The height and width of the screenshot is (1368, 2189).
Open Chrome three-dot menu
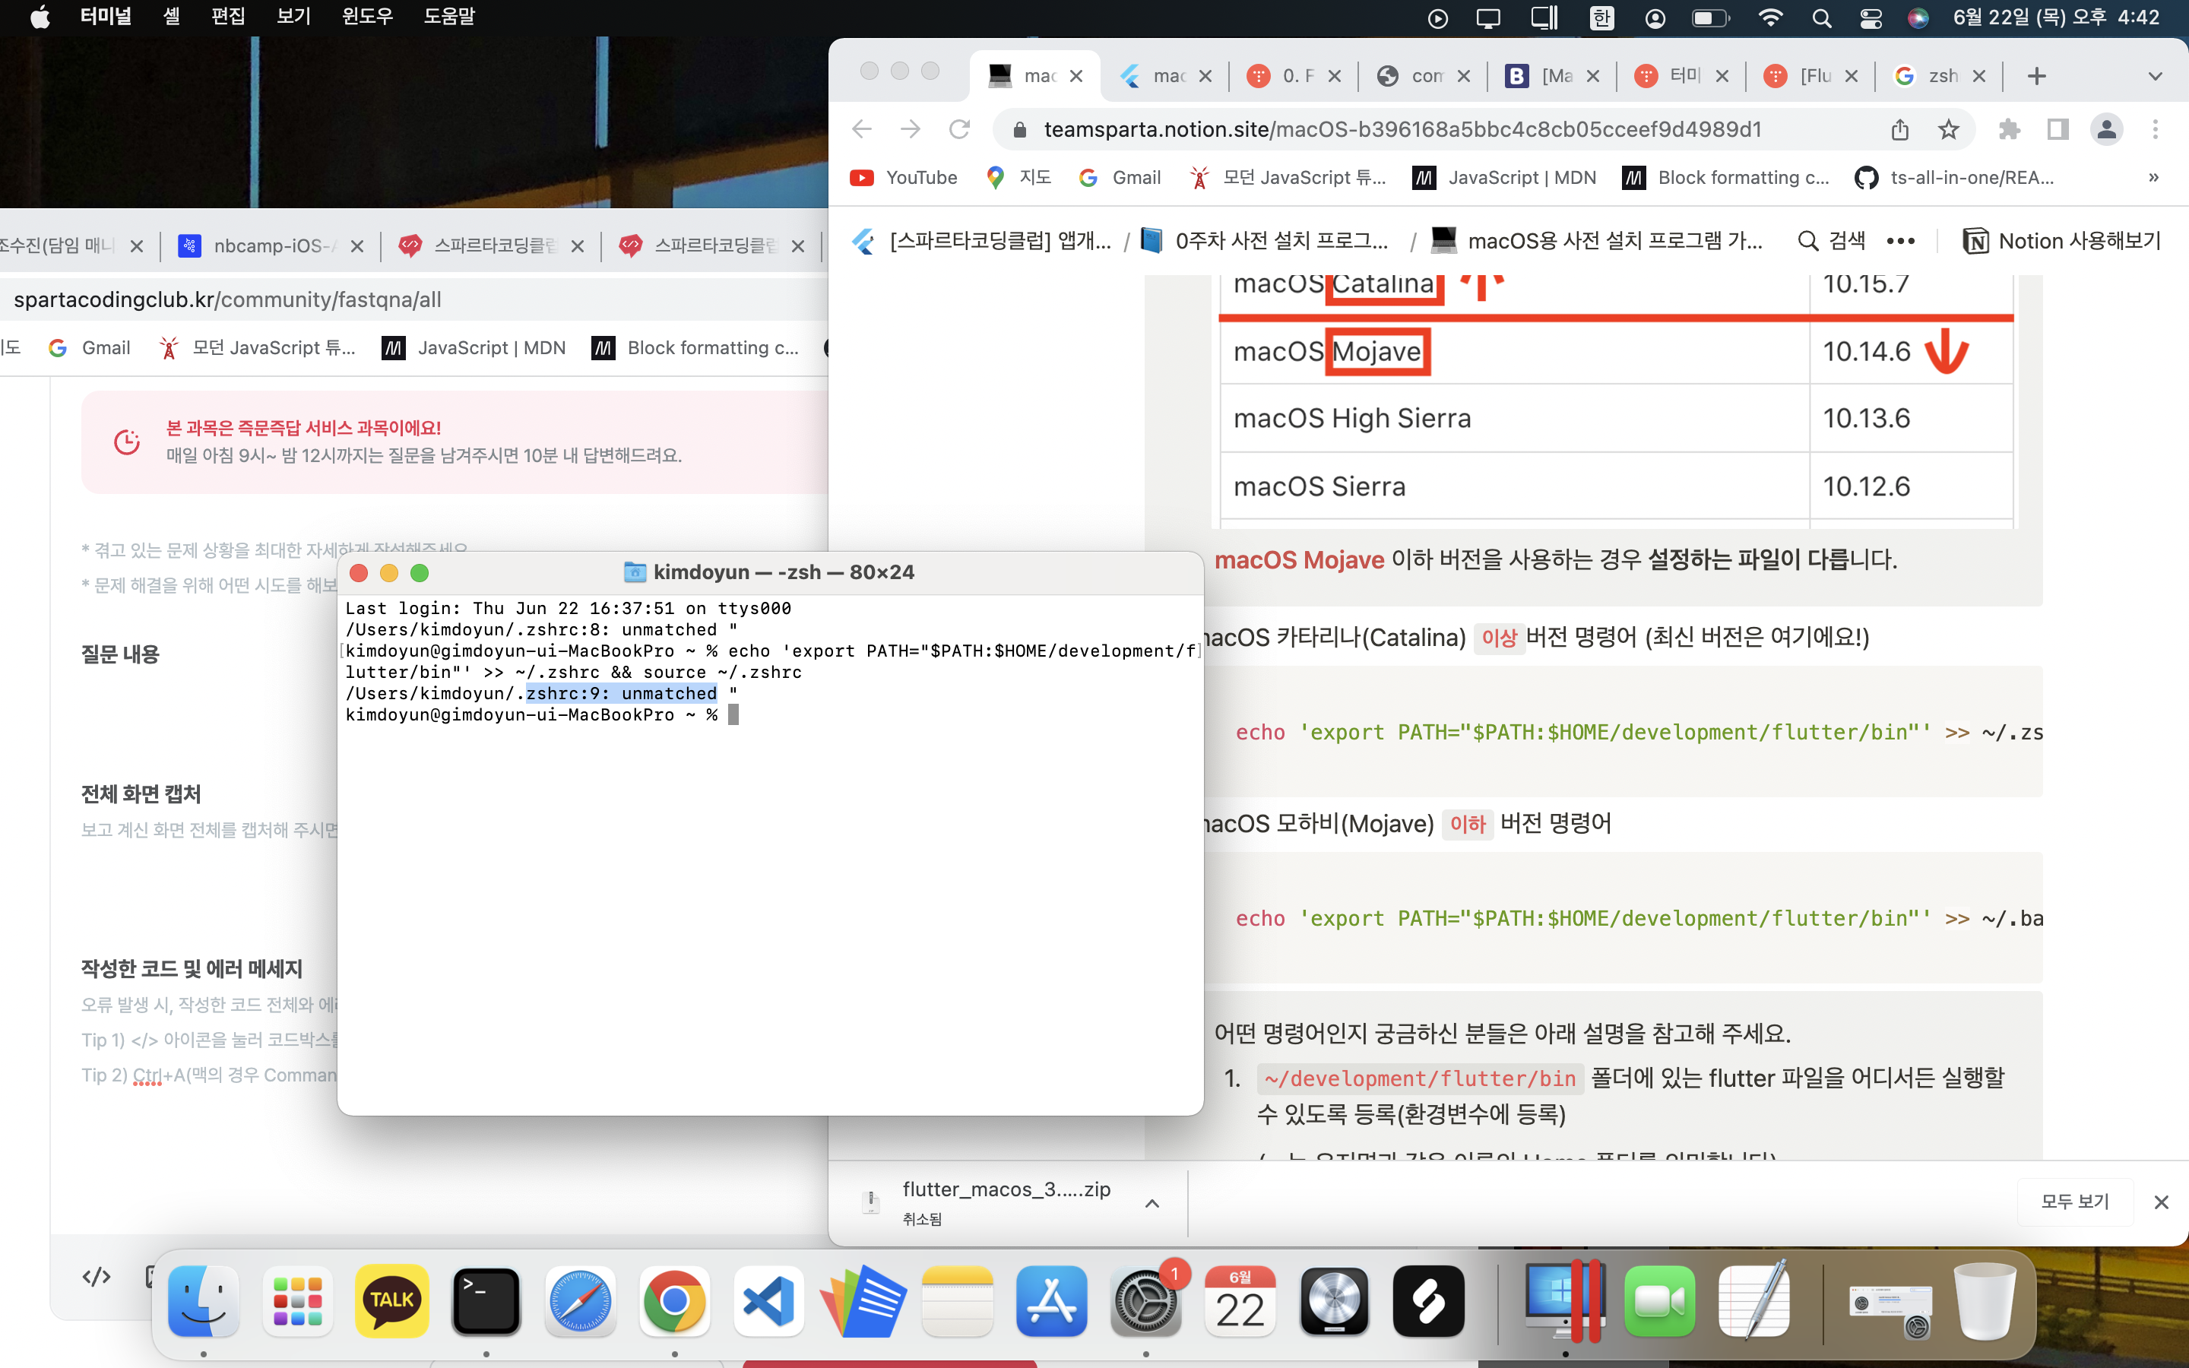point(2156,129)
